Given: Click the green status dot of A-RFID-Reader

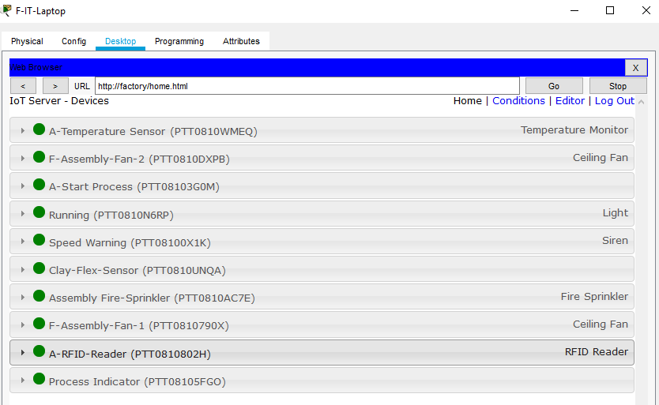Looking at the screenshot, I should 39,351.
